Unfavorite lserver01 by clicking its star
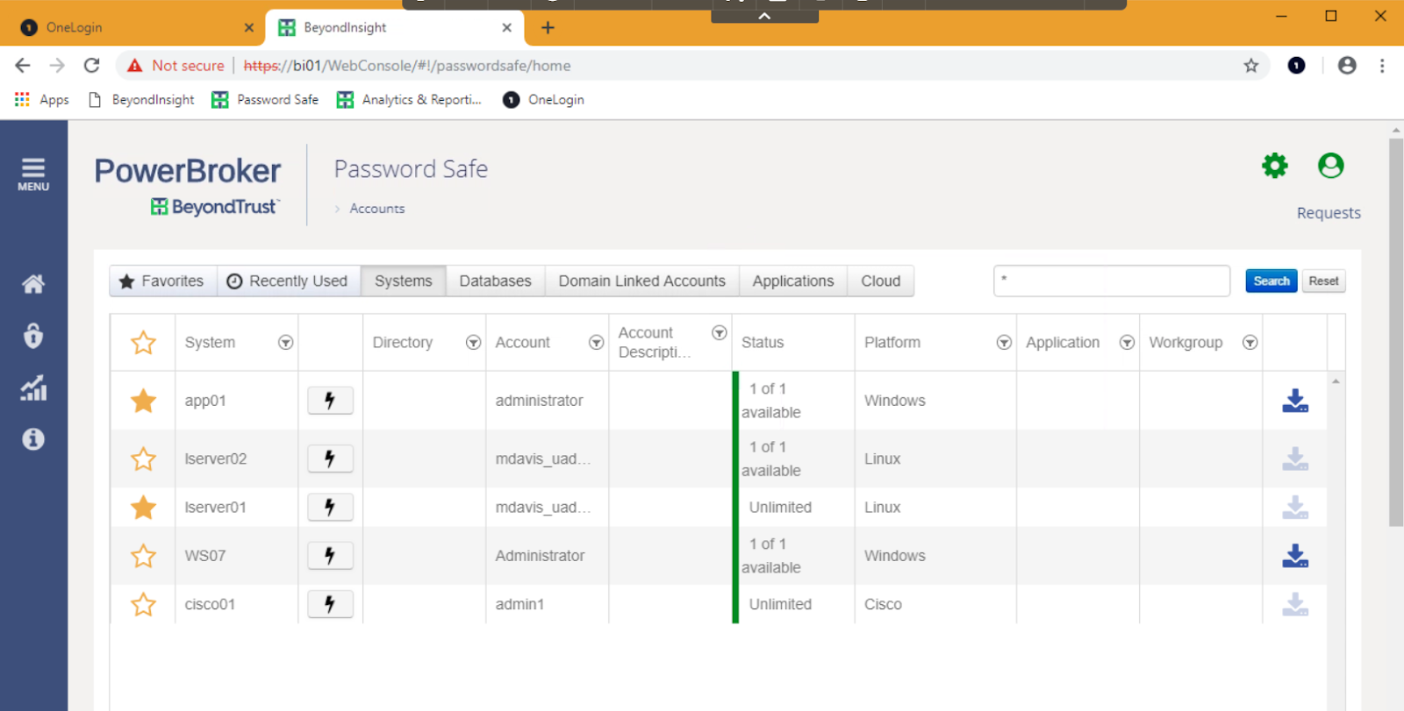The height and width of the screenshot is (711, 1404). point(143,507)
